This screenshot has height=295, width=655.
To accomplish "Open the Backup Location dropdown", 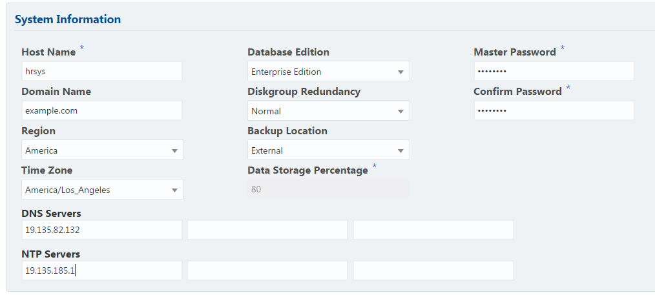I will 328,150.
